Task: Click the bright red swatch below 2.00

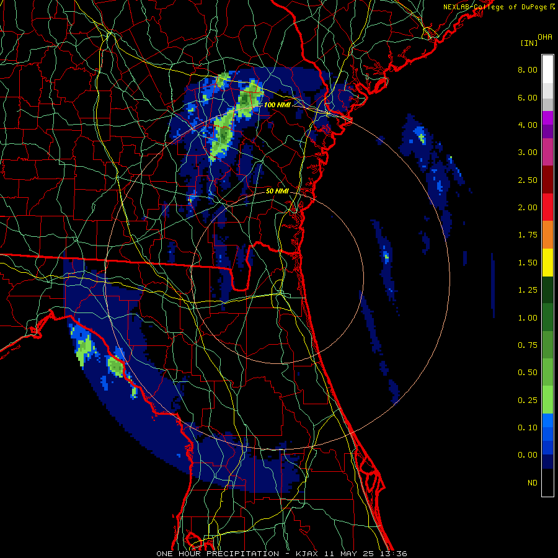Action: pos(547,207)
